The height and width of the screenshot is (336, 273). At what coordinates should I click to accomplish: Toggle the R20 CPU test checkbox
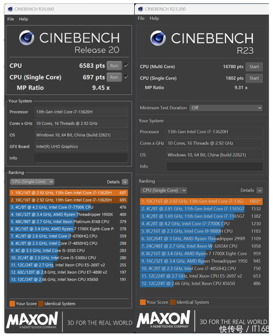click(x=126, y=66)
